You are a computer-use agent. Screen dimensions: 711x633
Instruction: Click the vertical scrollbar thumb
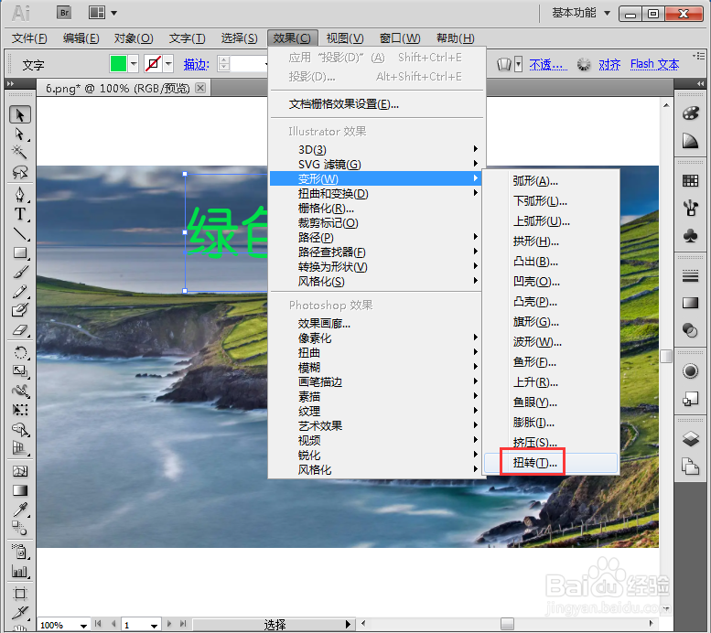666,357
